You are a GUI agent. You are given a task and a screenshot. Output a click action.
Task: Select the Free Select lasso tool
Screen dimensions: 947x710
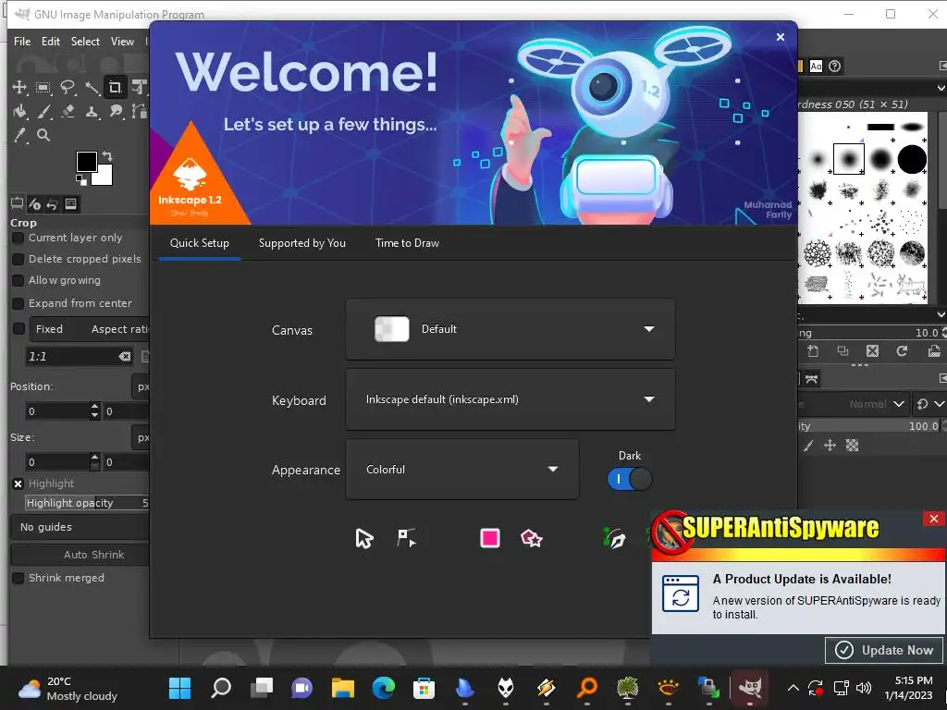67,88
